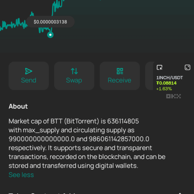Tap the partially hidden button beside Receive
The width and height of the screenshot is (194, 194).
149,76
